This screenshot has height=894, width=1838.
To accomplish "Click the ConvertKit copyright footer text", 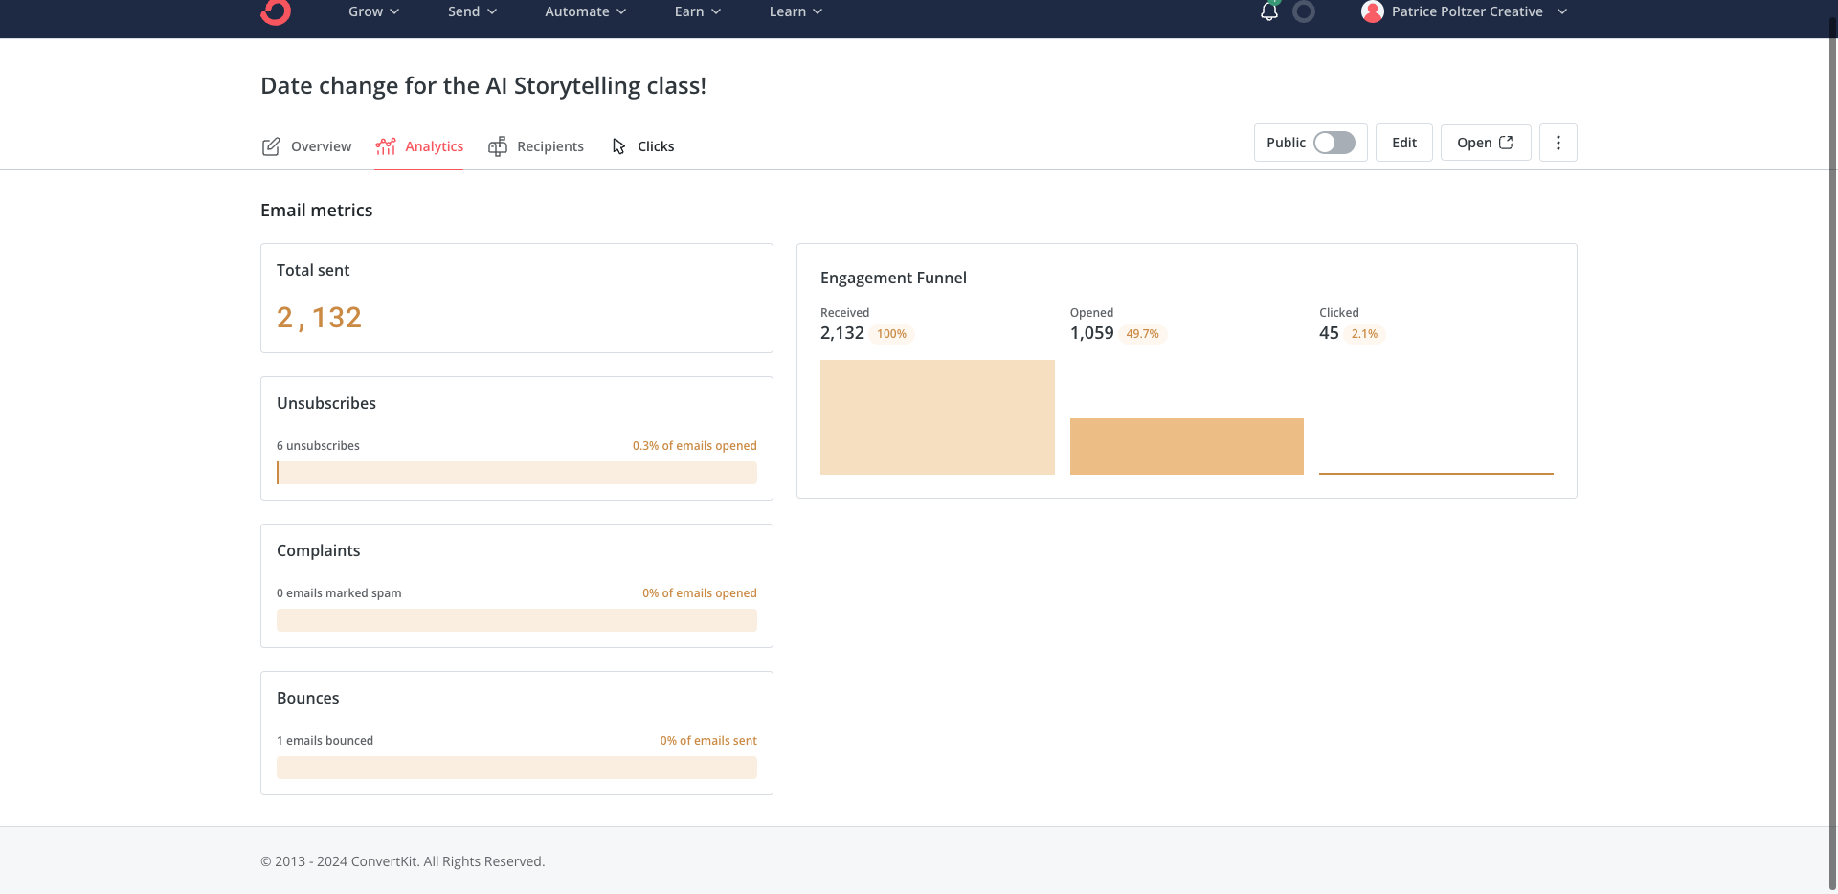I will point(402,861).
